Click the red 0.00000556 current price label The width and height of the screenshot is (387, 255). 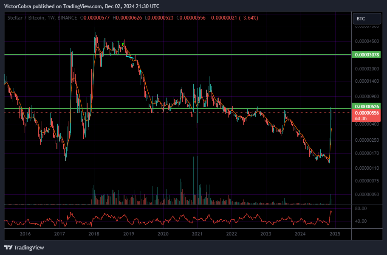point(366,113)
